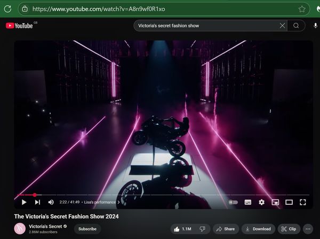Screen dimensions: 320x239
Task: Open player settings gear
Action: (261, 202)
